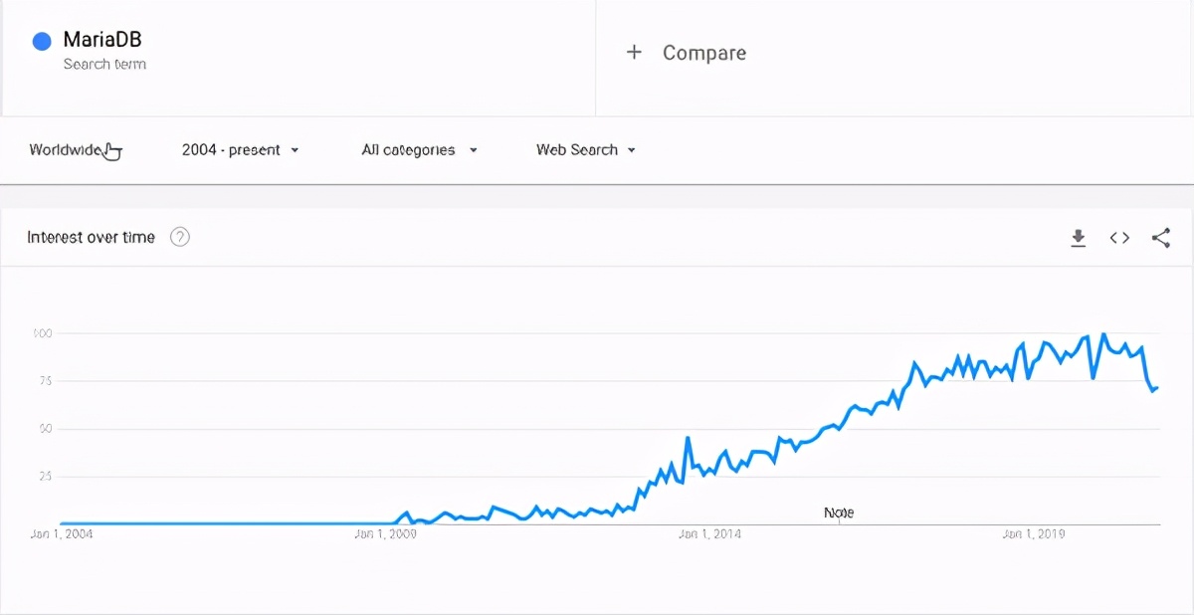
Task: Open the Web Search type dropdown
Action: tap(585, 150)
